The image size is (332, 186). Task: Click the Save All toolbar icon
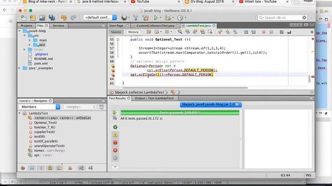coord(52,18)
